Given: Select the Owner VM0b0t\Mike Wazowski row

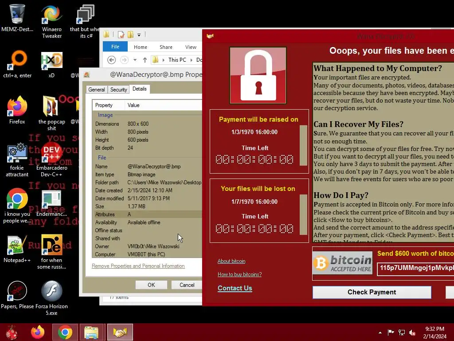Looking at the screenshot, I should pos(147,246).
